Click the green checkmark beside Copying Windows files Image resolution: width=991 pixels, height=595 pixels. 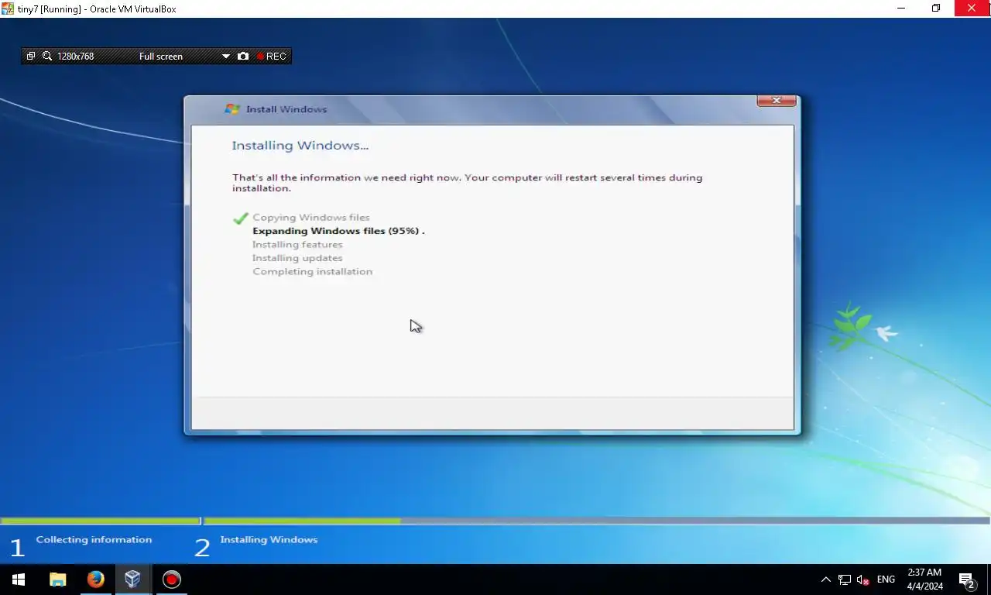click(x=241, y=218)
